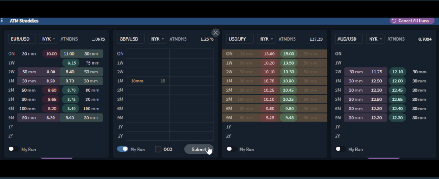The image size is (439, 179).
Task: Click EUR/USD 2M bid 8.60
Action: [51, 90]
